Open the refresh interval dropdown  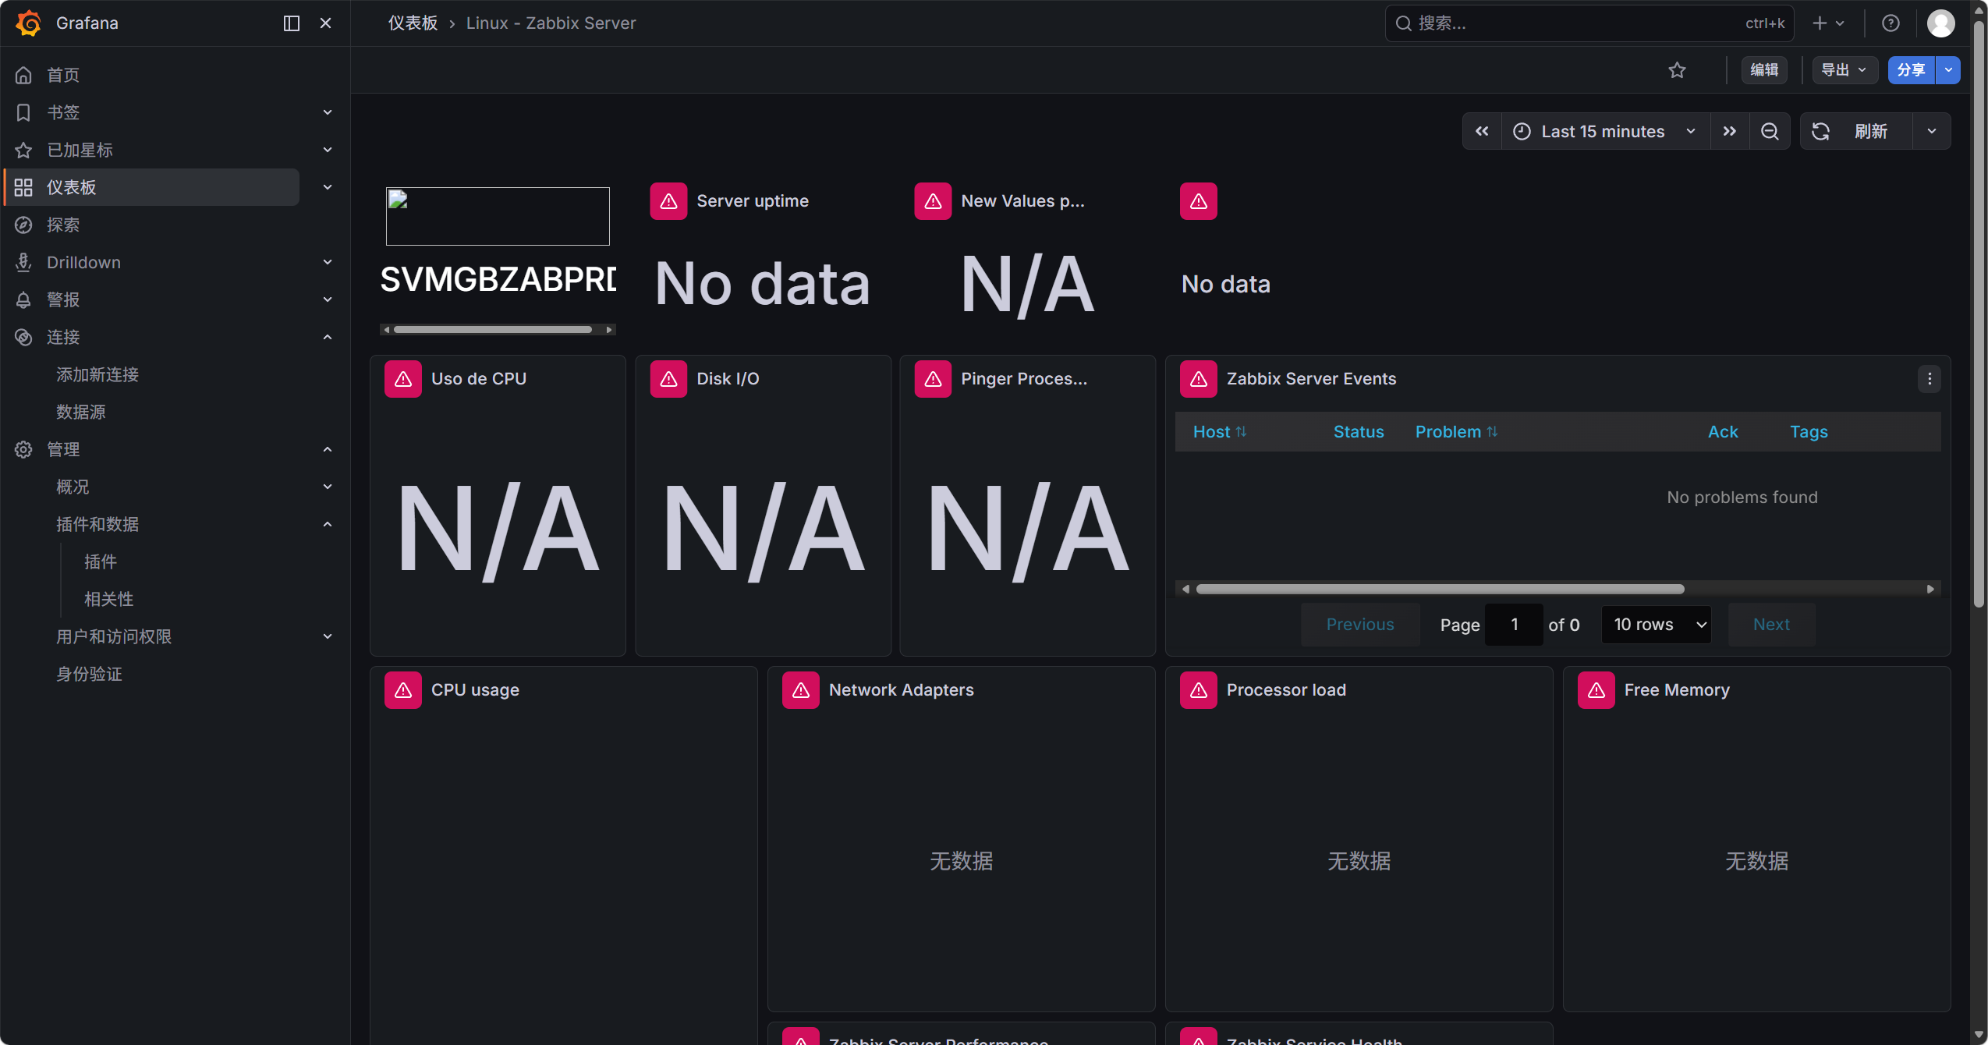(x=1932, y=131)
